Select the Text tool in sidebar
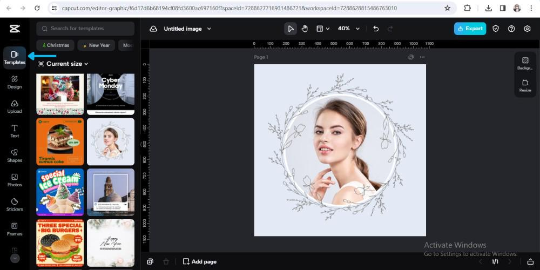Viewport: 540px width, 270px height. coord(15,131)
